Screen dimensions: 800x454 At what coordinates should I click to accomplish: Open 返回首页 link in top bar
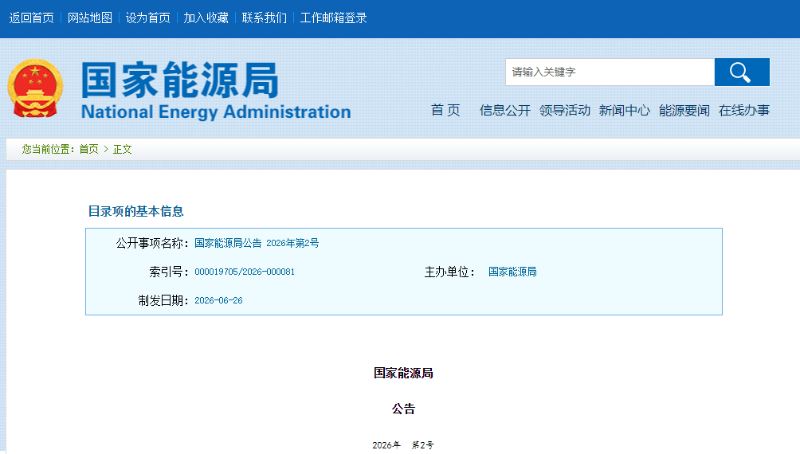[x=31, y=18]
